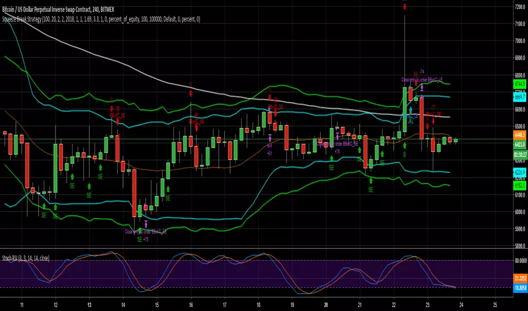Click the orange 21.3252 Stoch RSI value
This screenshot has height=311, width=528.
(520, 278)
